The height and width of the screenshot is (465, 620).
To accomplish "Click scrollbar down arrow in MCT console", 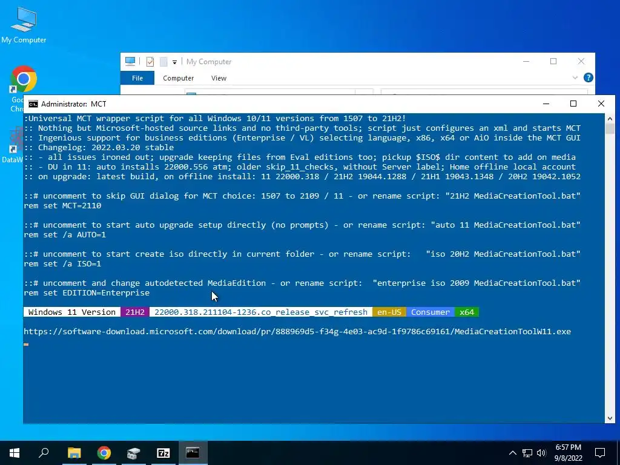I will coord(610,418).
